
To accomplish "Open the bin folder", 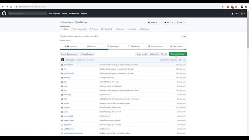I will (x=65, y=69).
